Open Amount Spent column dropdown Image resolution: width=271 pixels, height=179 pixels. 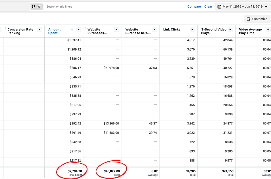coord(79,30)
